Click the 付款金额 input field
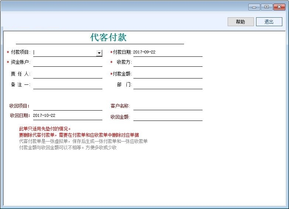The height and width of the screenshot is (209, 289). (x=168, y=74)
